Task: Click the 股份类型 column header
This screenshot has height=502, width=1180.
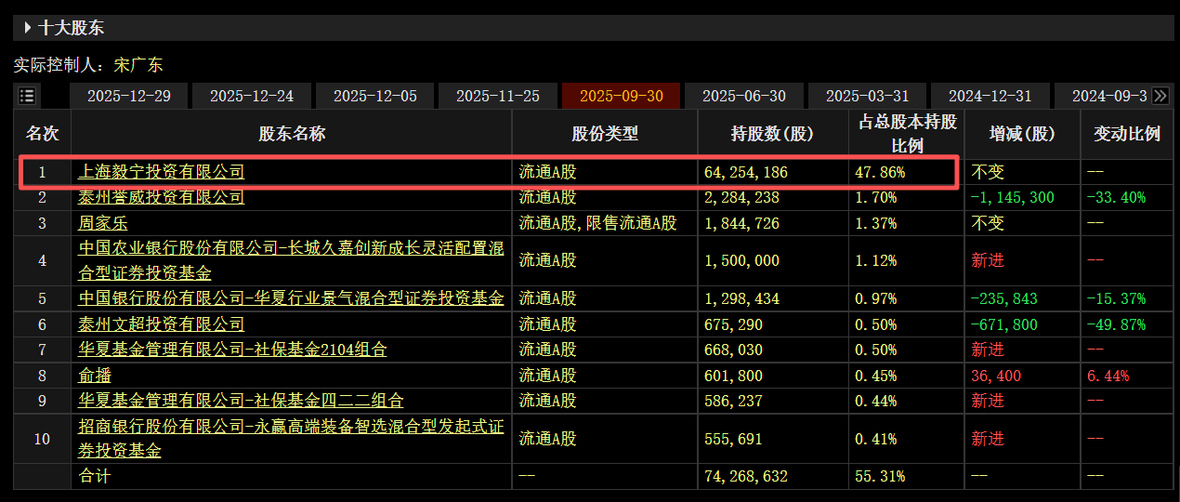Action: 605,134
